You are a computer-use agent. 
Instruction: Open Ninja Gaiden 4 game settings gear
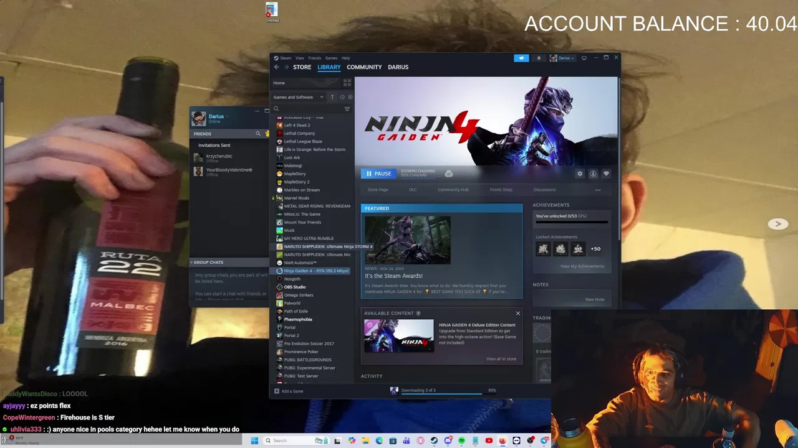coord(580,174)
